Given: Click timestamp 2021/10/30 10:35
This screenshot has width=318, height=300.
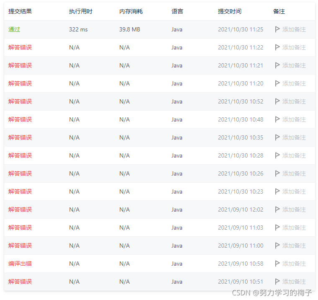Looking at the screenshot, I should coord(241,137).
